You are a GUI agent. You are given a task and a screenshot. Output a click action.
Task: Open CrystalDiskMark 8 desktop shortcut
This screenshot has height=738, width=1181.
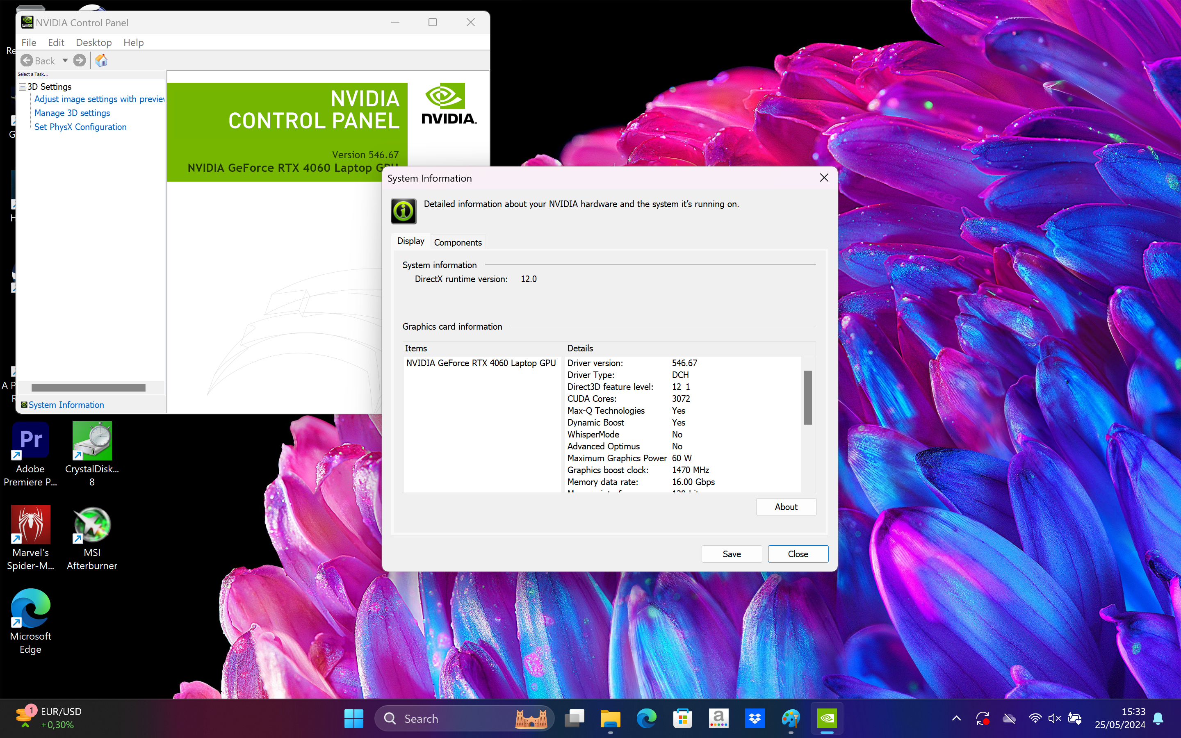(x=92, y=441)
